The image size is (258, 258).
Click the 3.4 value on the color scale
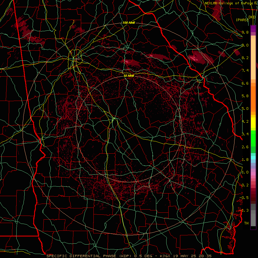click(245, 134)
